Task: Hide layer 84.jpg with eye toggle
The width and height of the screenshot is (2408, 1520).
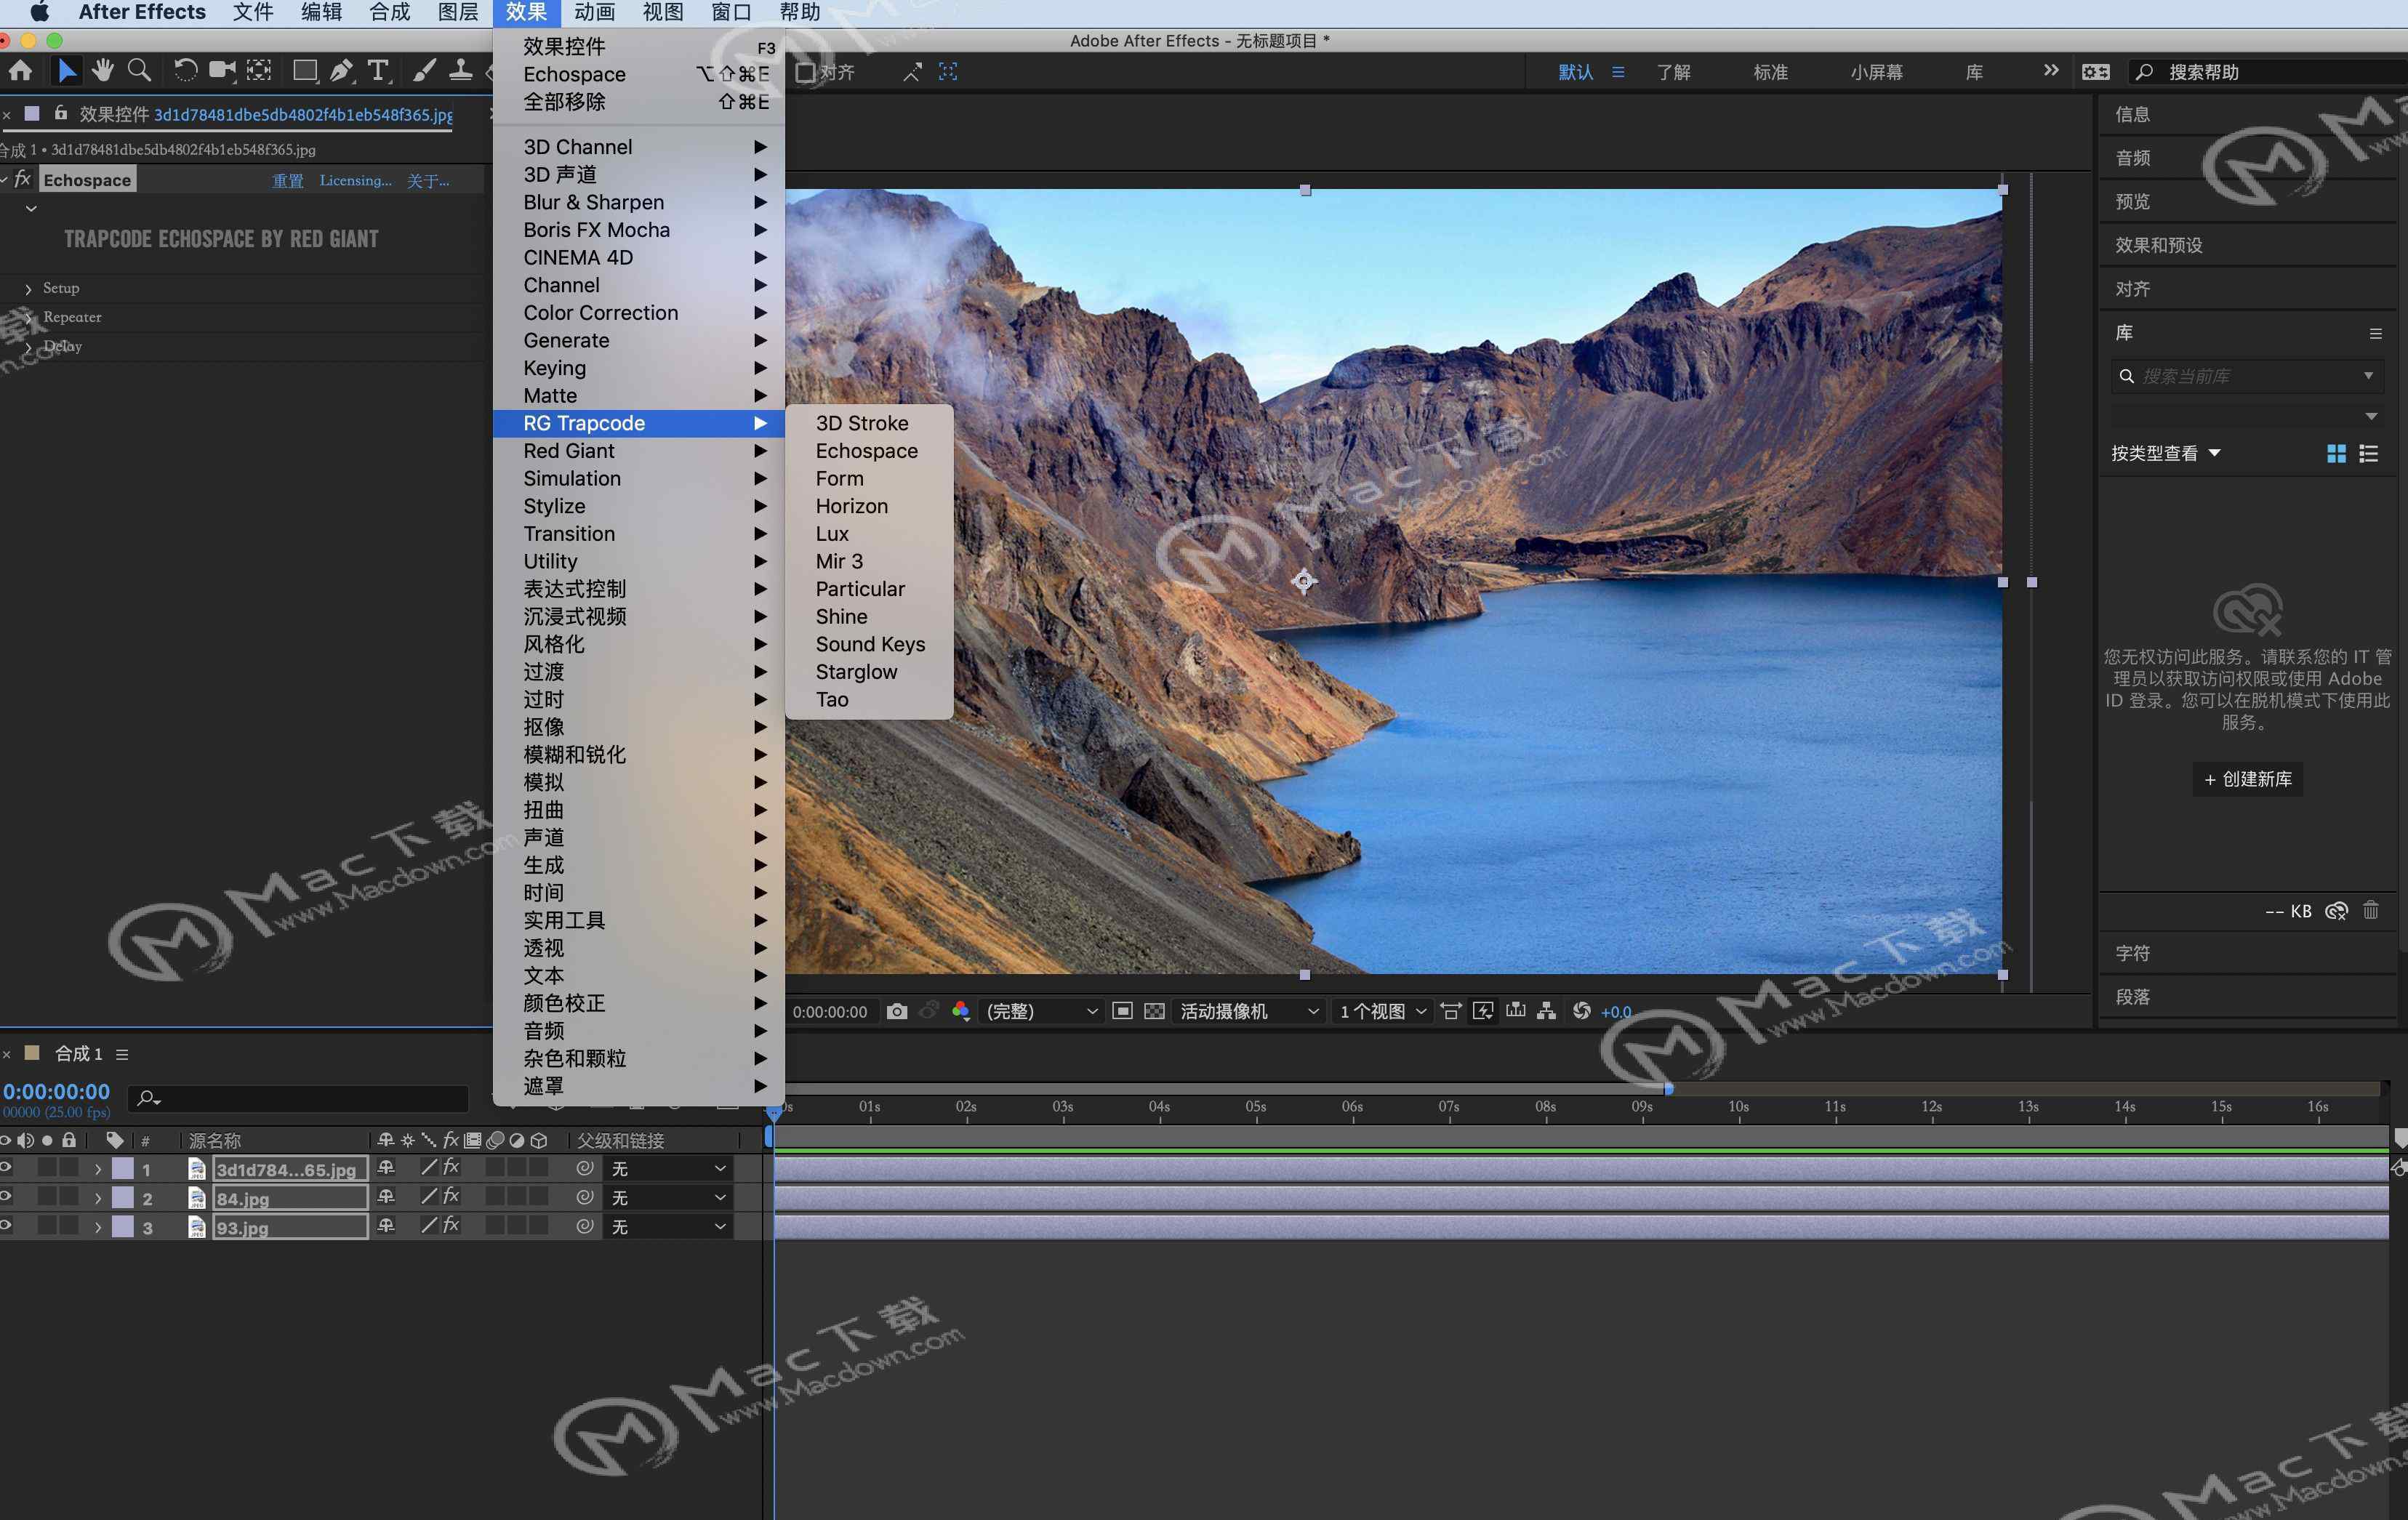Action: (x=6, y=1196)
